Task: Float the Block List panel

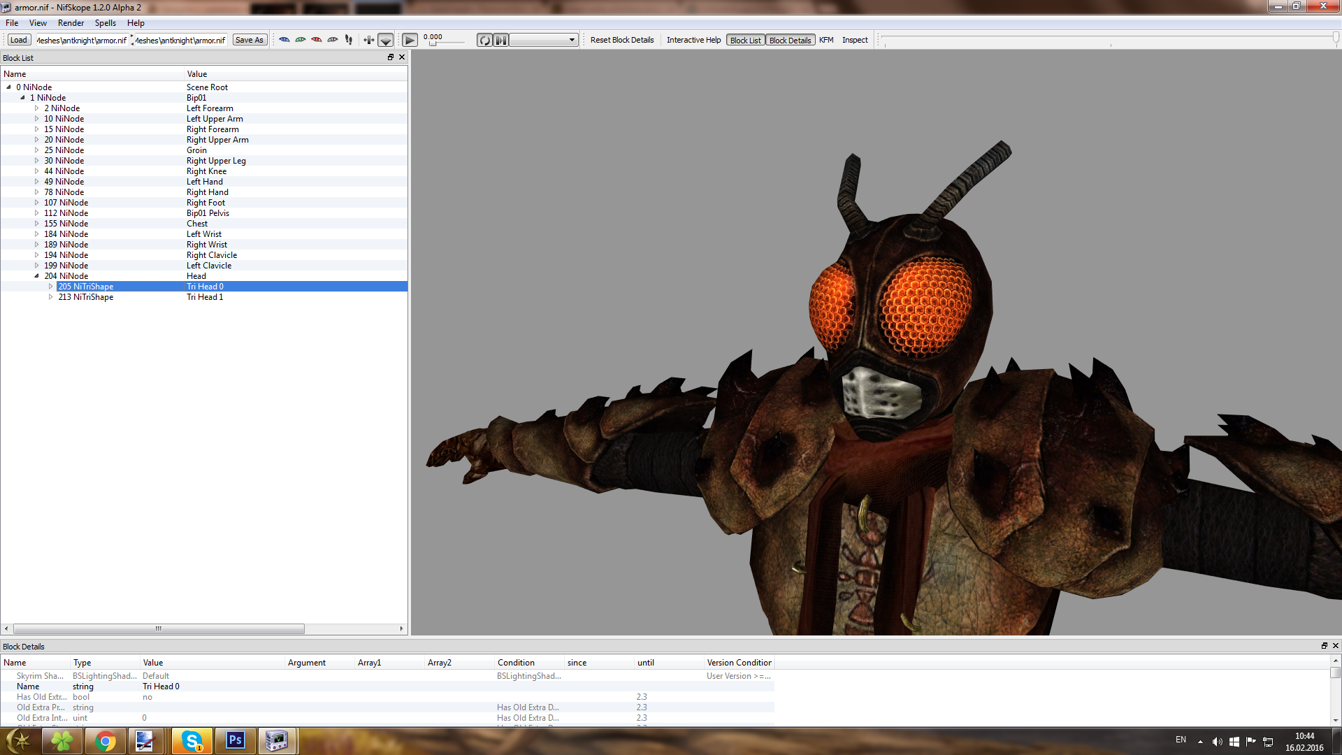Action: 391,57
